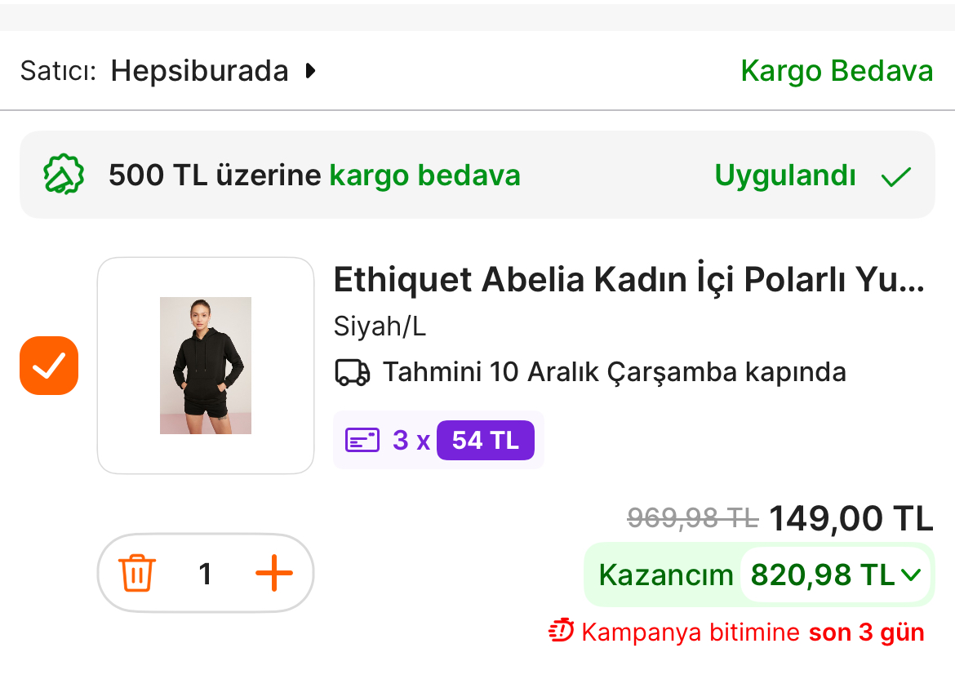Increase quantity with the plus icon
The image size is (955, 679).
click(x=273, y=573)
